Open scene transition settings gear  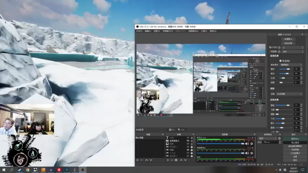pyautogui.click(x=280, y=138)
